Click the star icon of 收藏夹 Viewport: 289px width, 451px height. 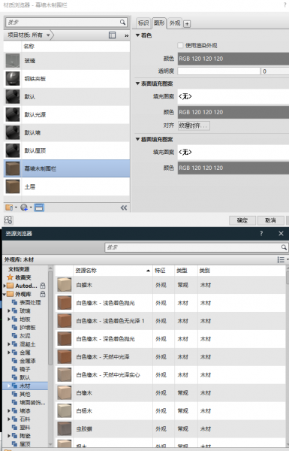pyautogui.click(x=10, y=277)
